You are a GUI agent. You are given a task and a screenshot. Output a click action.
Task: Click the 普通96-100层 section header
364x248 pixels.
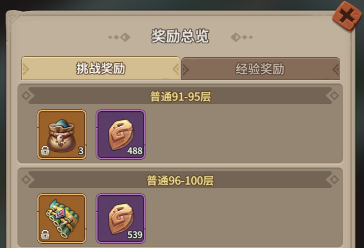click(x=180, y=180)
